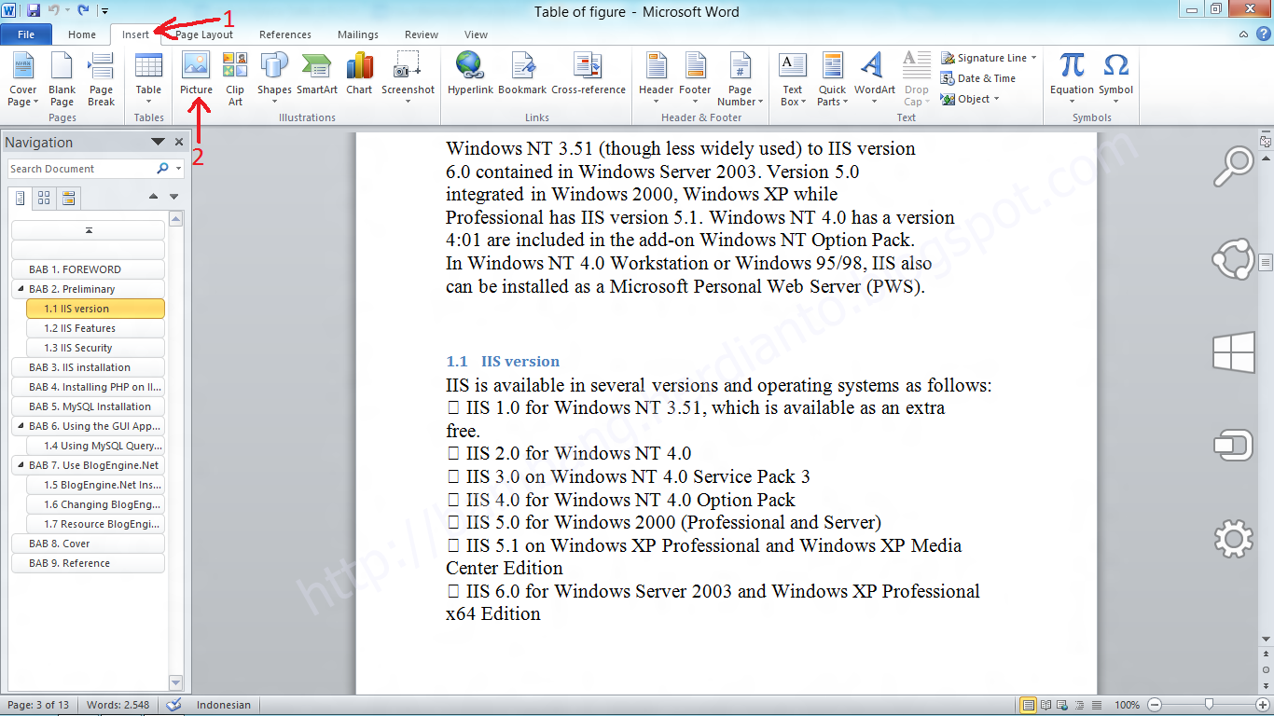Viewport: 1274px width, 716px height.
Task: Go to 1.2 IIS Features heading
Action: click(x=96, y=328)
